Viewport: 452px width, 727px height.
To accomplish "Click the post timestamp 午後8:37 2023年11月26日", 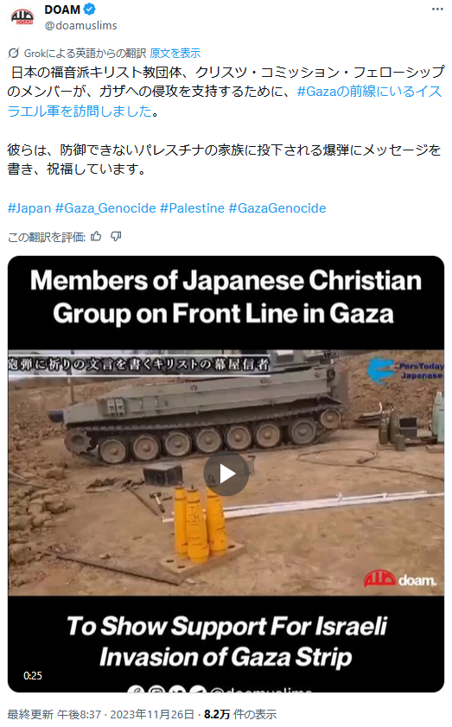I will 125,715.
